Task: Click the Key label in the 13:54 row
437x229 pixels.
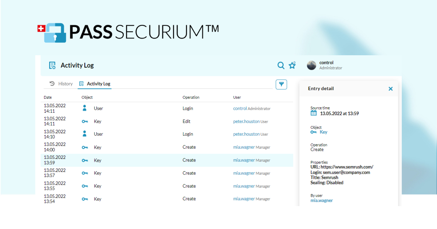Action: point(98,199)
